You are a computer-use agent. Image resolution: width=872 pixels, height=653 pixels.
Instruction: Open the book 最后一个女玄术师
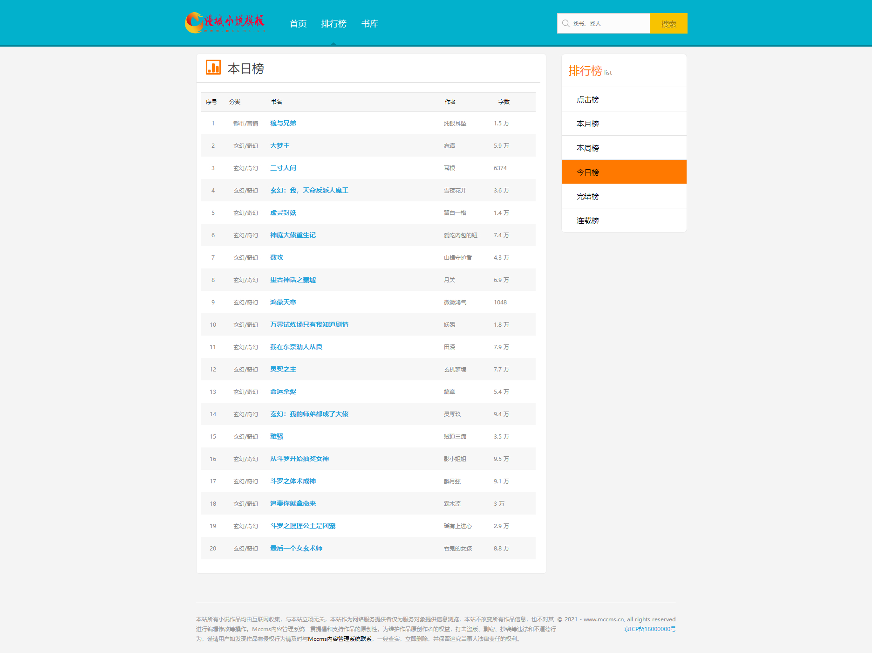coord(296,548)
